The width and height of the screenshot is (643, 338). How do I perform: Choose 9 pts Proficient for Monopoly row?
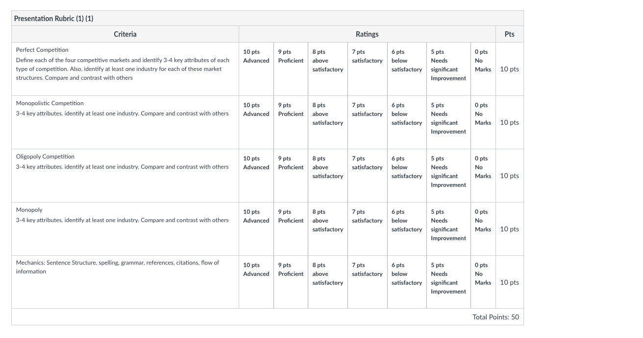pos(291,229)
